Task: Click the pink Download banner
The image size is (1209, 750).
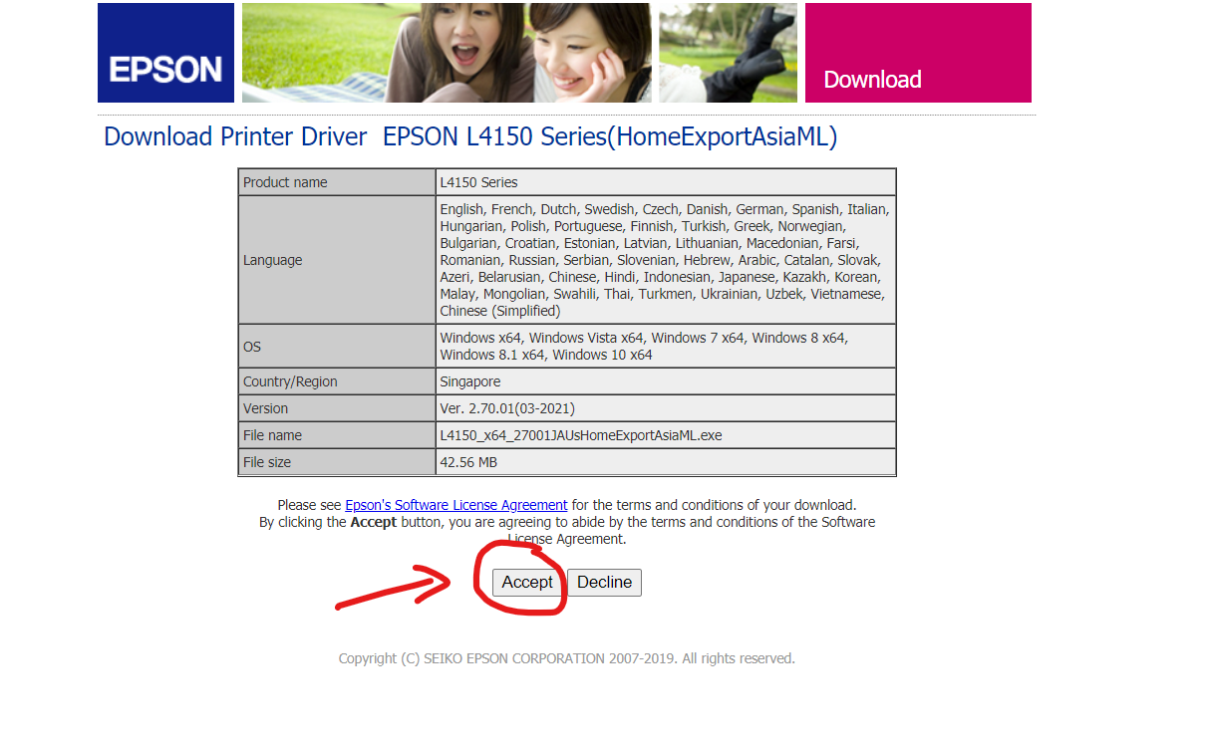Action: (917, 54)
